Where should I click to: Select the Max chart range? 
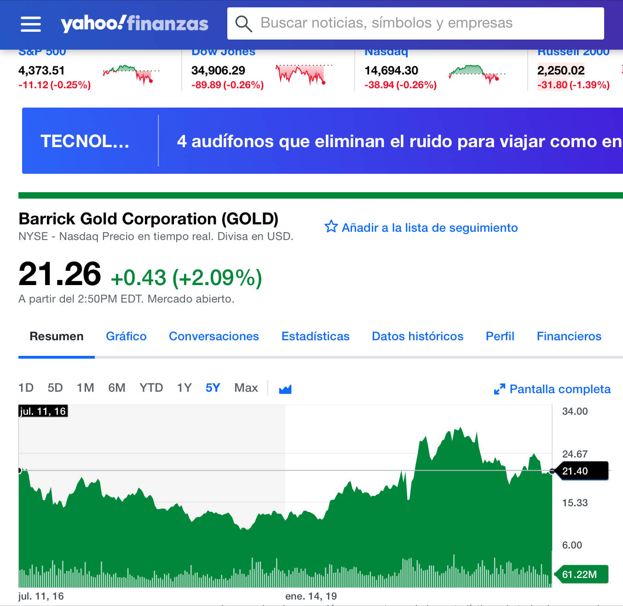click(246, 388)
